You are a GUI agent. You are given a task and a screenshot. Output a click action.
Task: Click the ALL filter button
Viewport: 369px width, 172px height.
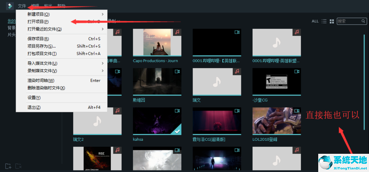pyautogui.click(x=315, y=21)
